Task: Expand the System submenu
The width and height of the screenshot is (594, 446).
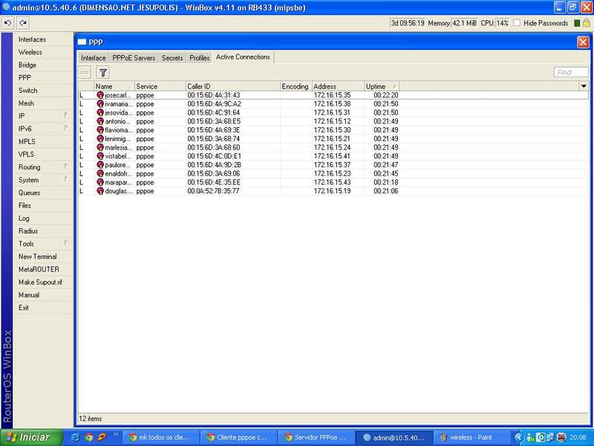Action: [x=66, y=179]
